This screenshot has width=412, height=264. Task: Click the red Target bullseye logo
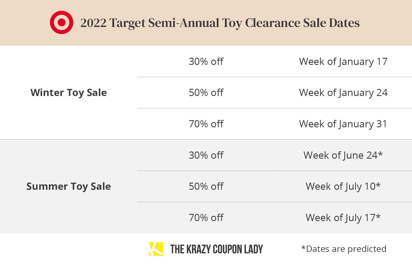[x=62, y=23]
